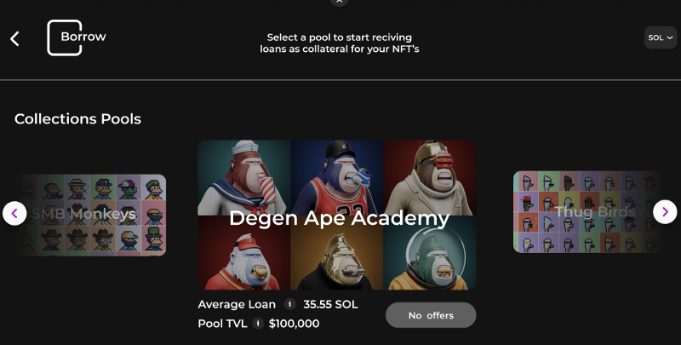This screenshot has width=681, height=345.
Task: Select the Degen Ape Academy title
Action: (x=339, y=218)
